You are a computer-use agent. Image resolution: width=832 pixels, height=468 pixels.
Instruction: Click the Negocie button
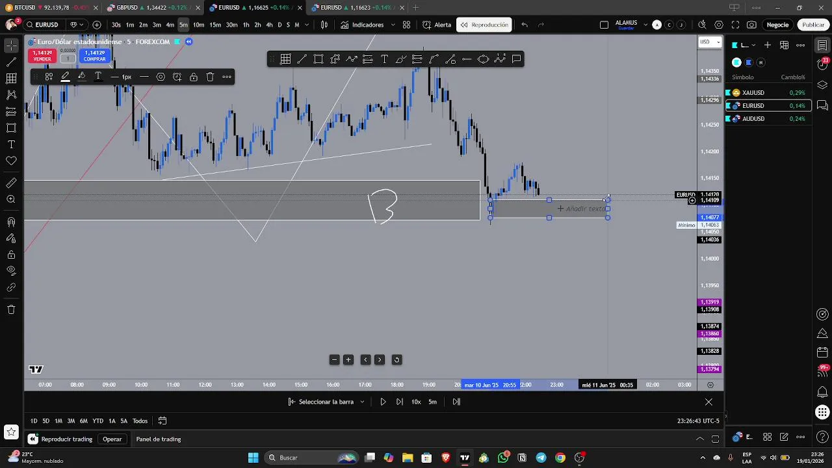point(777,25)
